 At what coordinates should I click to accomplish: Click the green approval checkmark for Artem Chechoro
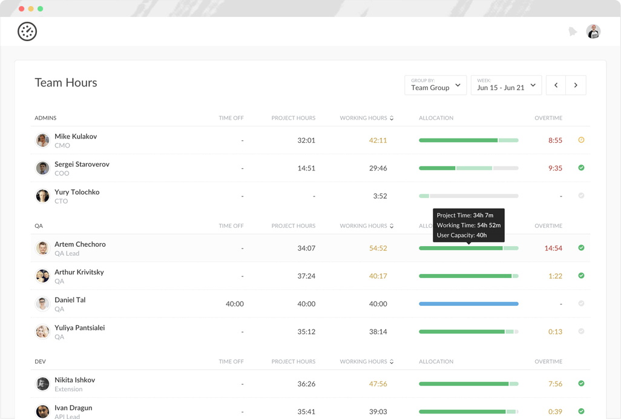click(x=581, y=248)
